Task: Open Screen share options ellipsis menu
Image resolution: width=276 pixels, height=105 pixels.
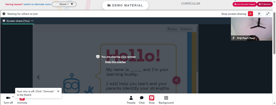Action: click(32, 21)
